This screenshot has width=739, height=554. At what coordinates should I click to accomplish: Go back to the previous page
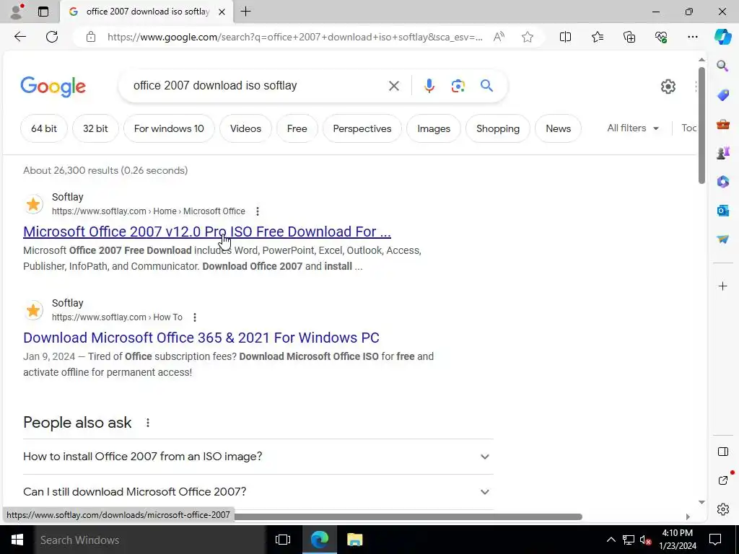[x=19, y=37]
